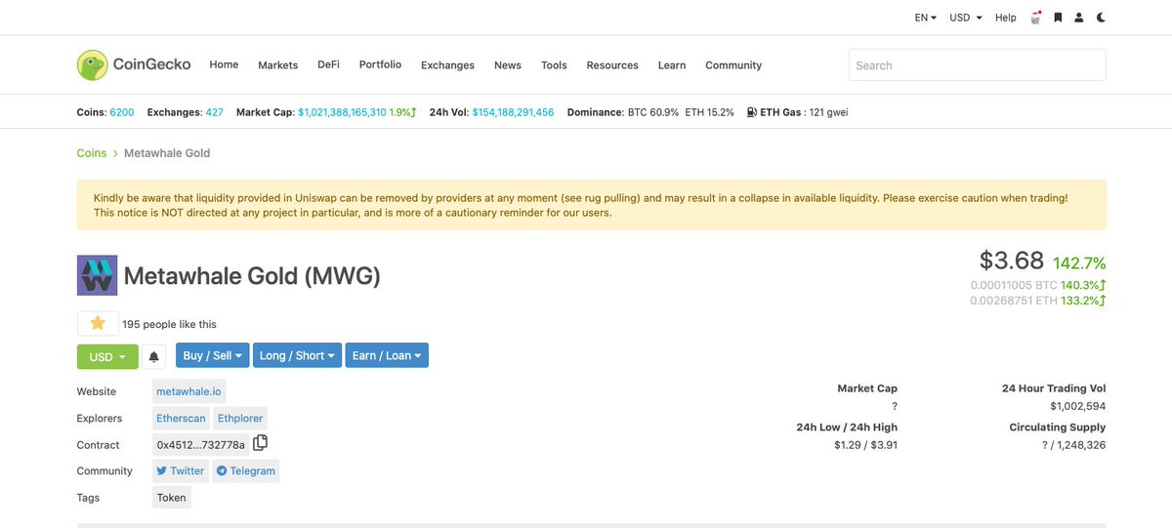Open the Etherscan explorer link
Screen dimensions: 1172x528
pos(182,418)
